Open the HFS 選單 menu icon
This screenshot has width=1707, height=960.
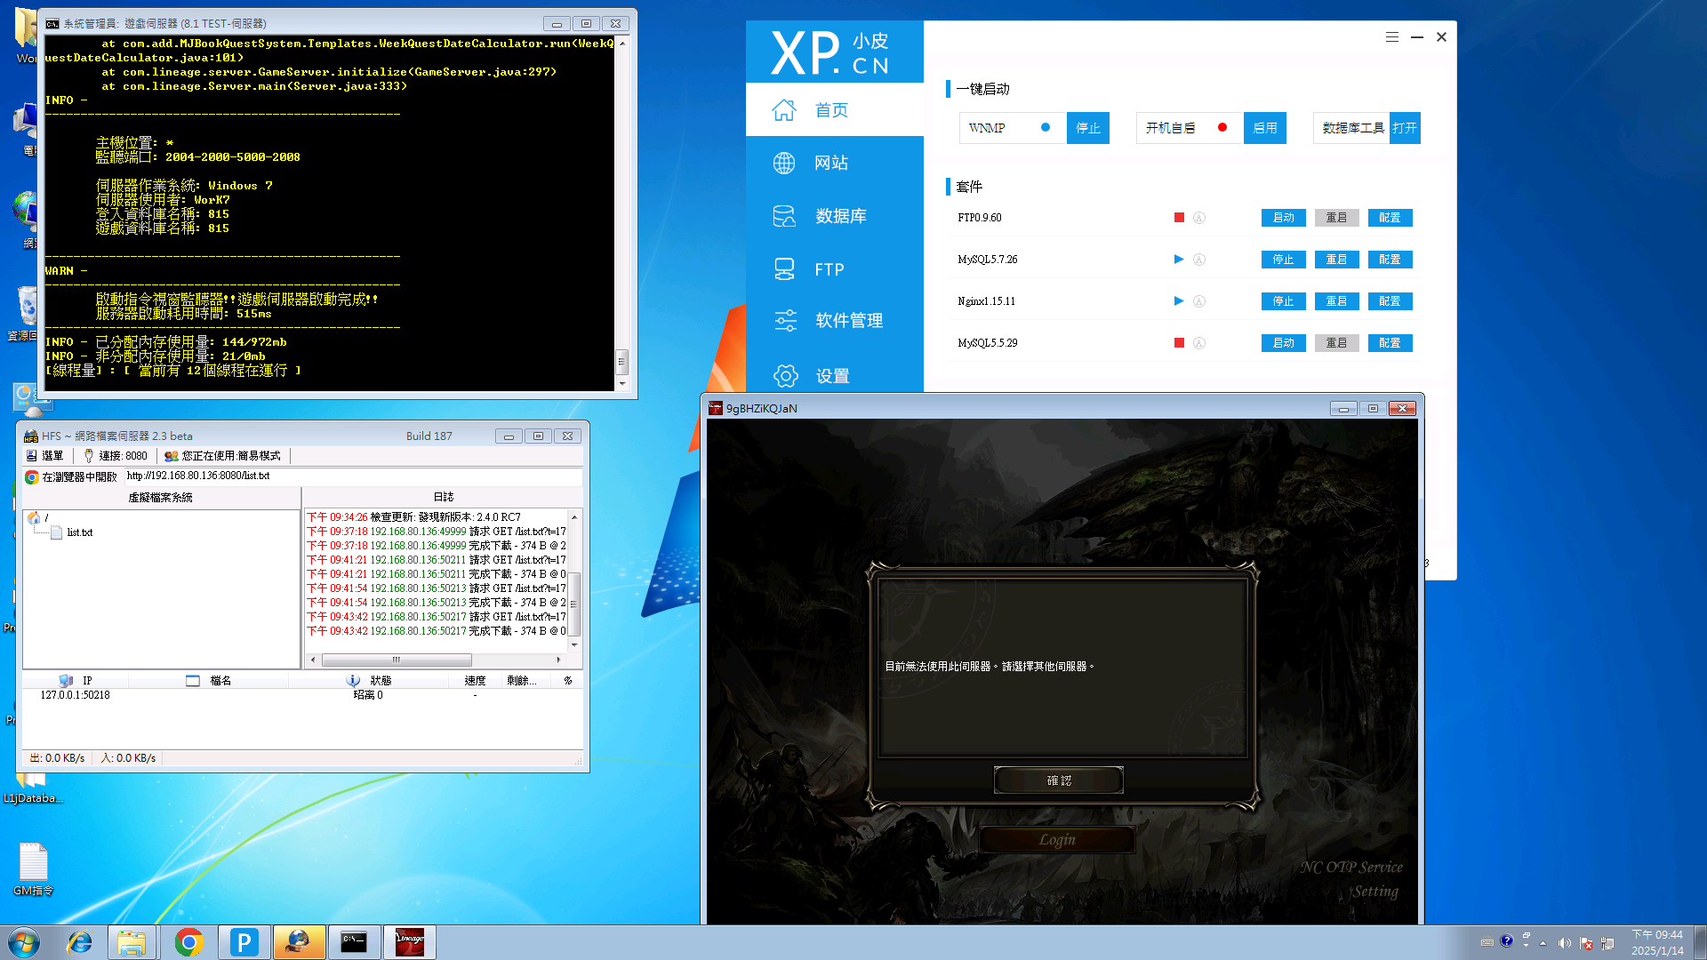(31, 456)
